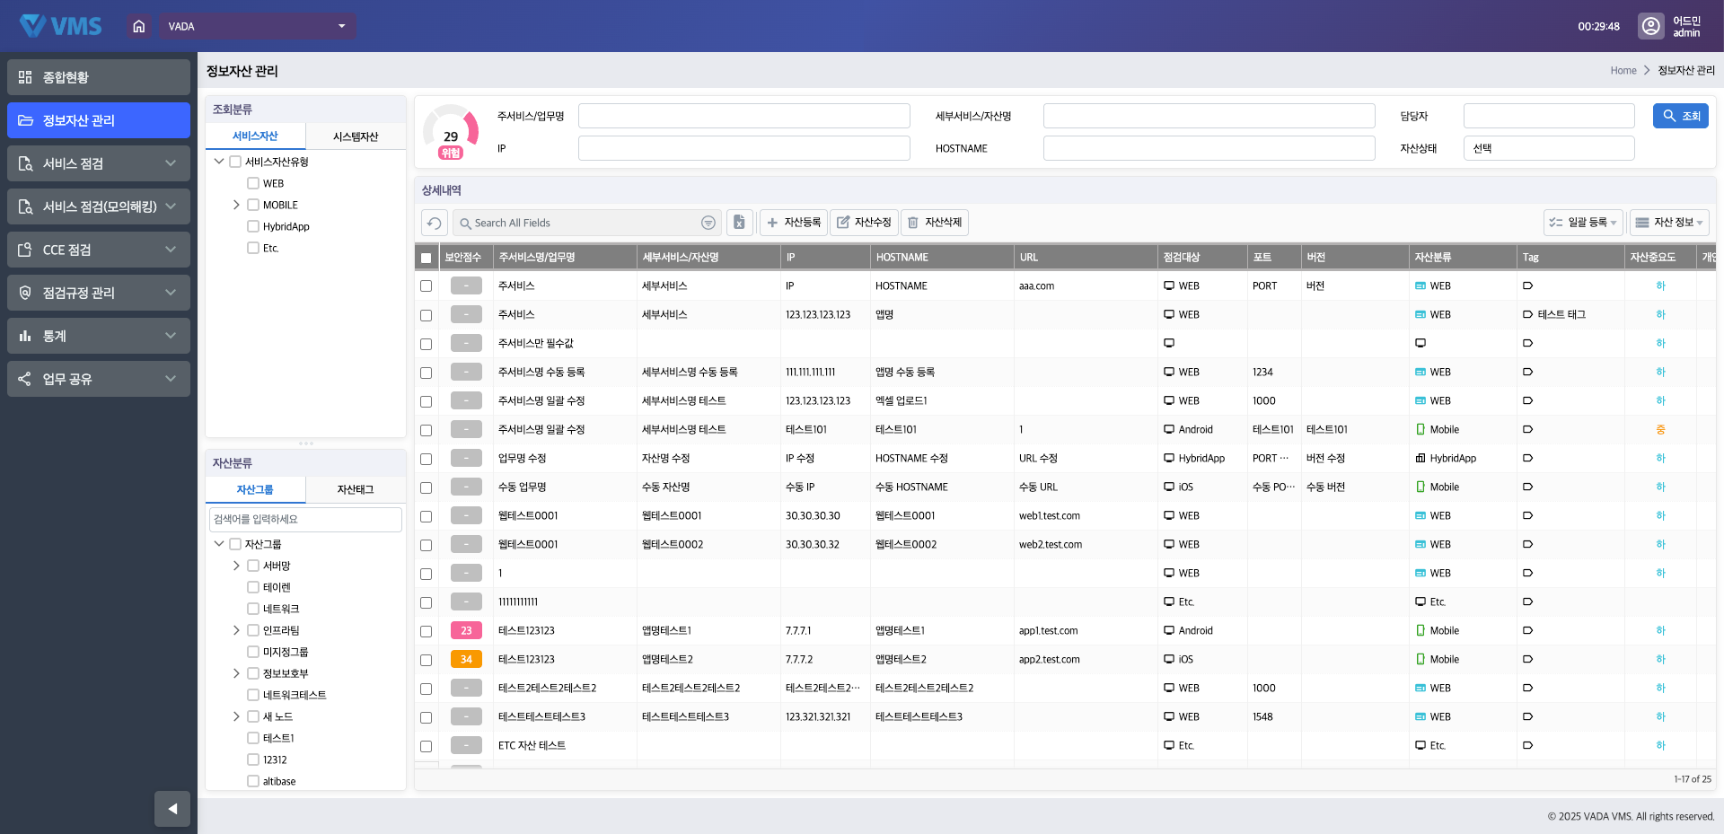Click the 통계 chart icon

point(25,336)
